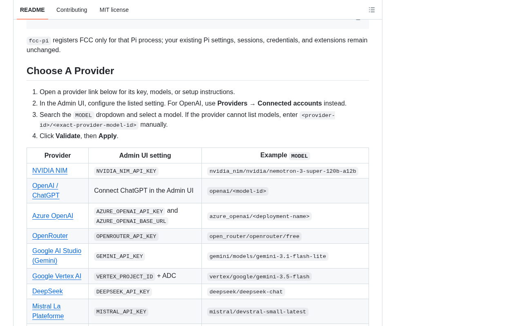Click the deepseek/deepseek-chat example
This screenshot has height=326, width=523.
246,292
